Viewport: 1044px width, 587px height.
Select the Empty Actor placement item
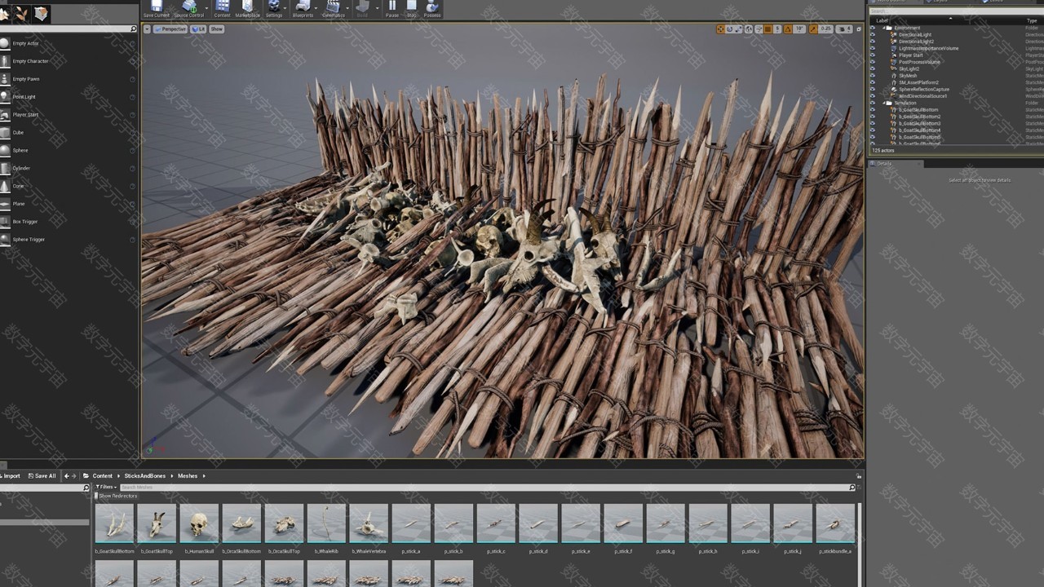point(69,43)
